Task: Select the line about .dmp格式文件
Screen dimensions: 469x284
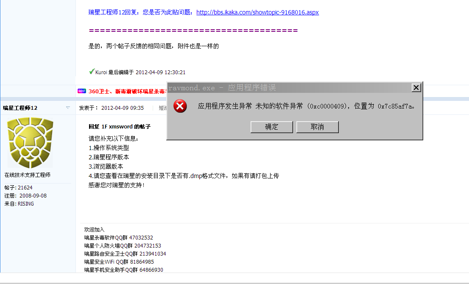Action: tap(184, 176)
